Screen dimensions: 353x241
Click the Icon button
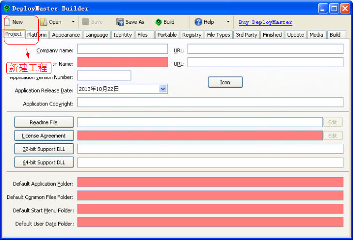click(225, 82)
